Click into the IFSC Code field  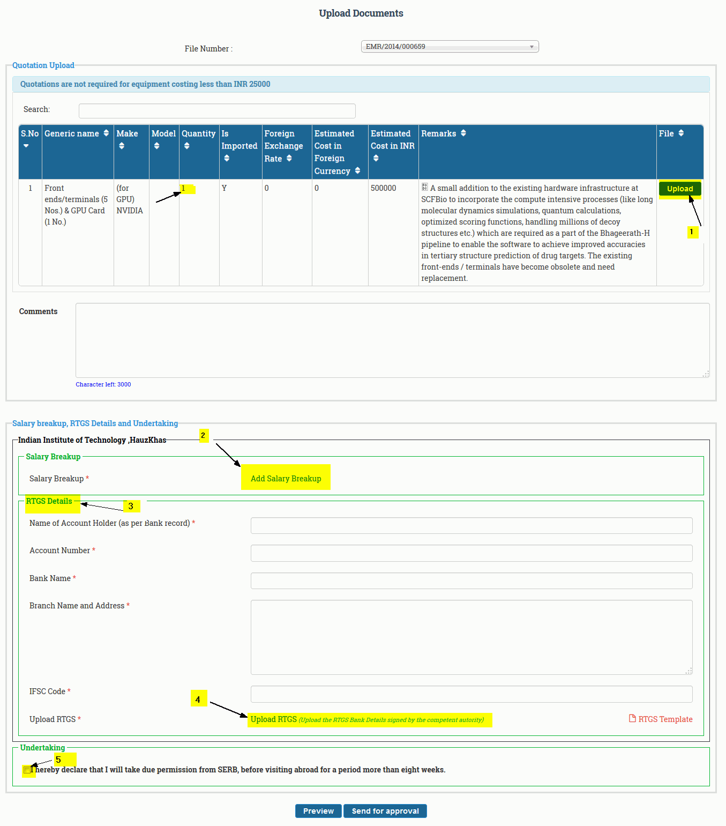point(471,694)
